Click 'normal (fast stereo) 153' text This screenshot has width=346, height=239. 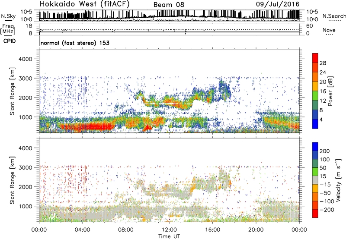click(x=75, y=43)
